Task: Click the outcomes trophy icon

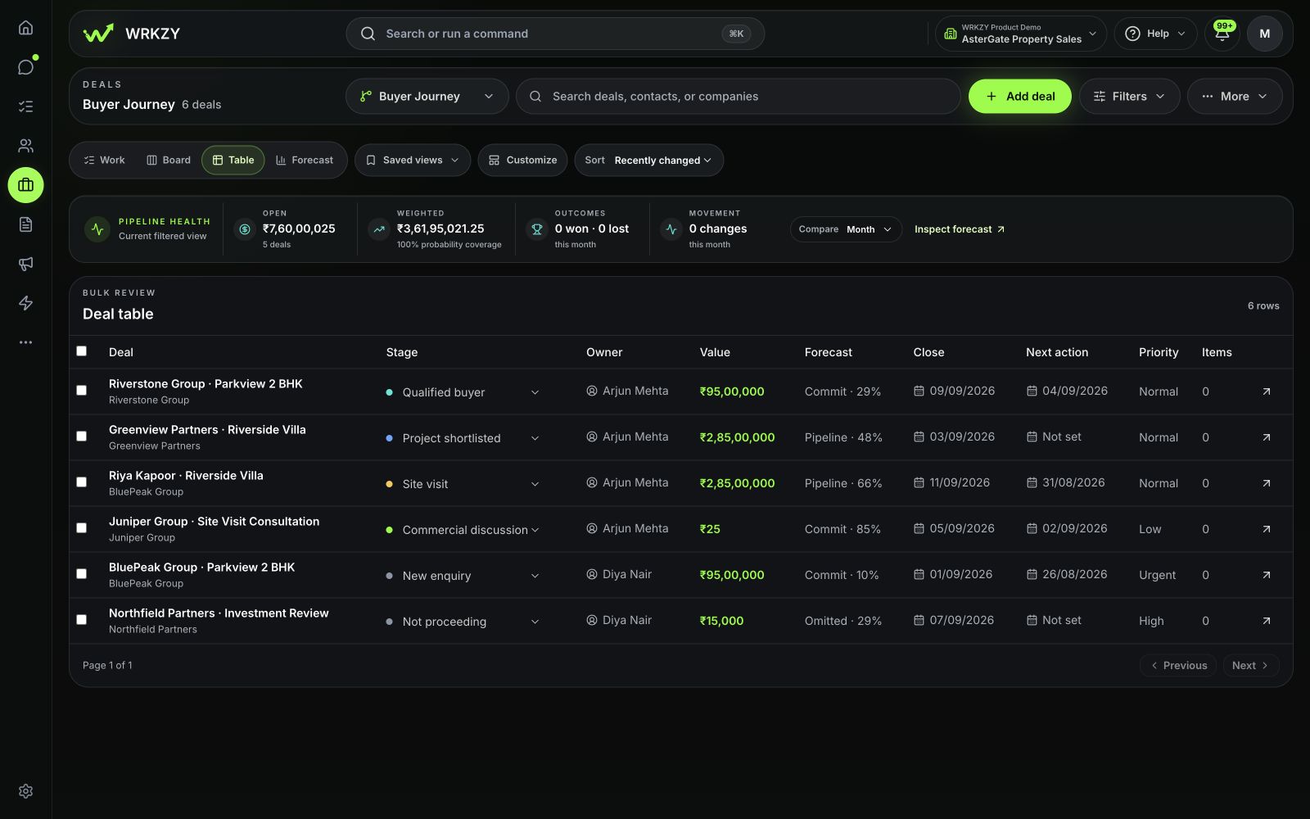Action: pyautogui.click(x=537, y=229)
